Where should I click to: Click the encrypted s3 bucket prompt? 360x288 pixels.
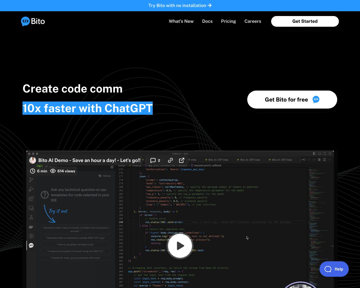75,251
